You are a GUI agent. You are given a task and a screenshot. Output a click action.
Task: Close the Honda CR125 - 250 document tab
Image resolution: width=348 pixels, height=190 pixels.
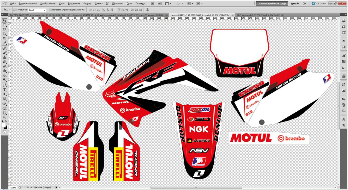pos(232,15)
